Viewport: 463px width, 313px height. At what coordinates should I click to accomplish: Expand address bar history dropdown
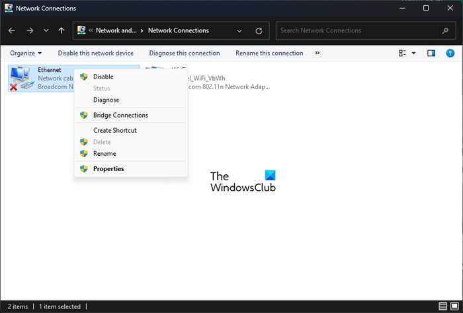(x=239, y=30)
